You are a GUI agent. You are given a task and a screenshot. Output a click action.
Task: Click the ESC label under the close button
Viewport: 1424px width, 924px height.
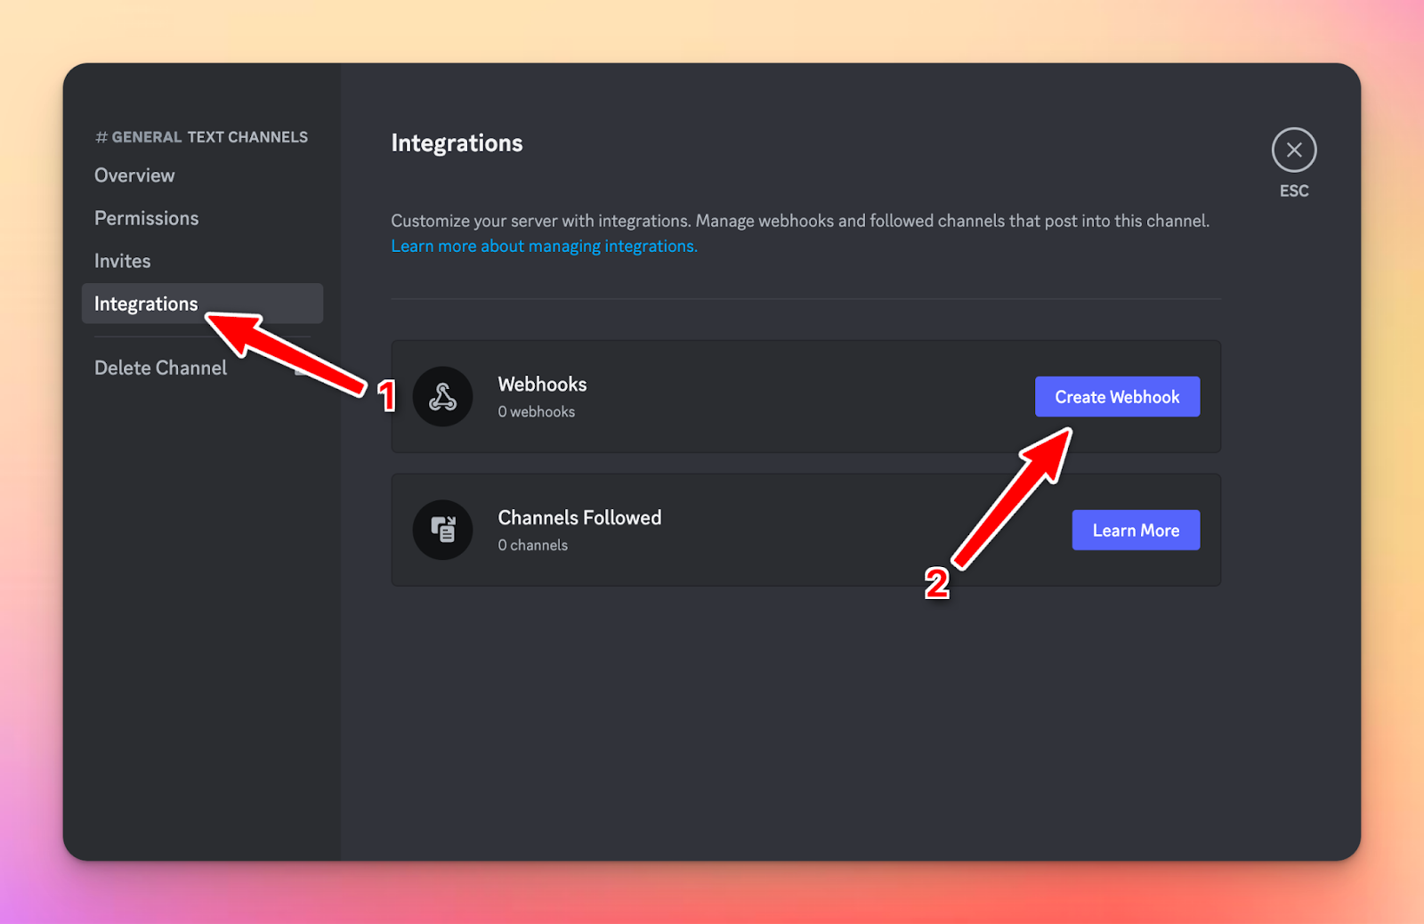click(1294, 190)
